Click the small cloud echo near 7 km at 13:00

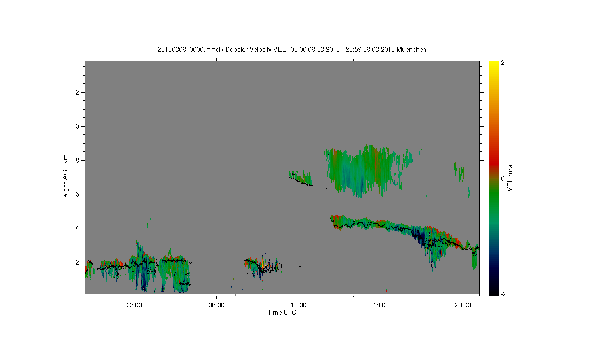coord(300,176)
